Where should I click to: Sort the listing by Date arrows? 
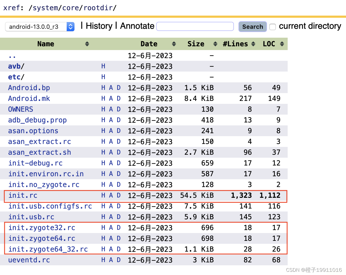coord(174,44)
